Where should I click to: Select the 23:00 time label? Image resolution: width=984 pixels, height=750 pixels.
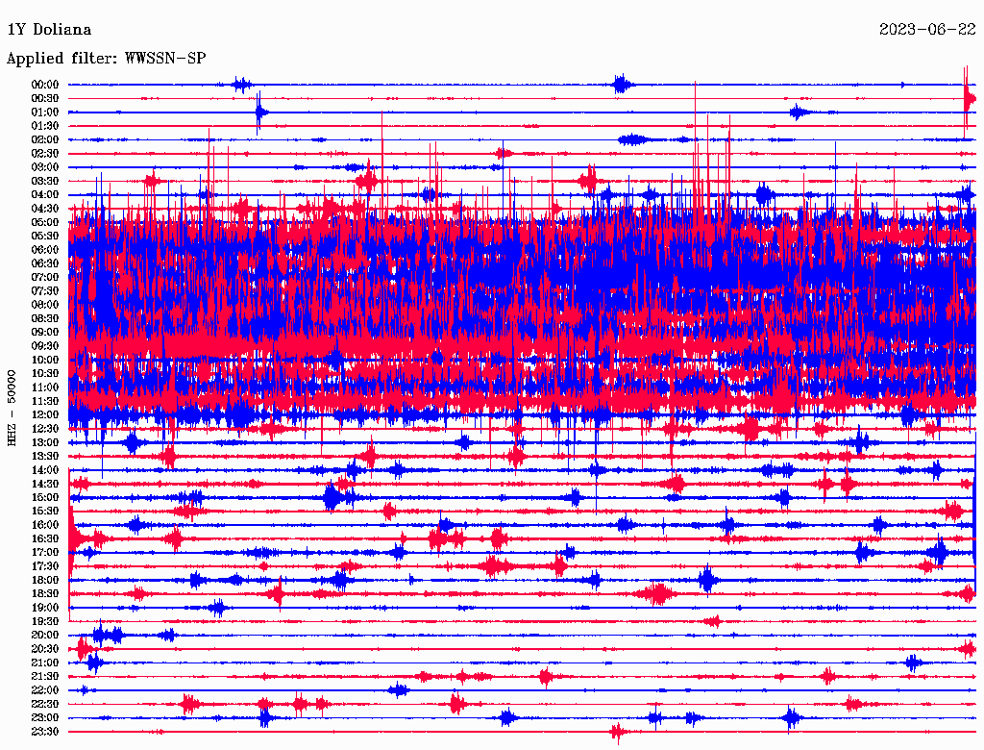45,718
